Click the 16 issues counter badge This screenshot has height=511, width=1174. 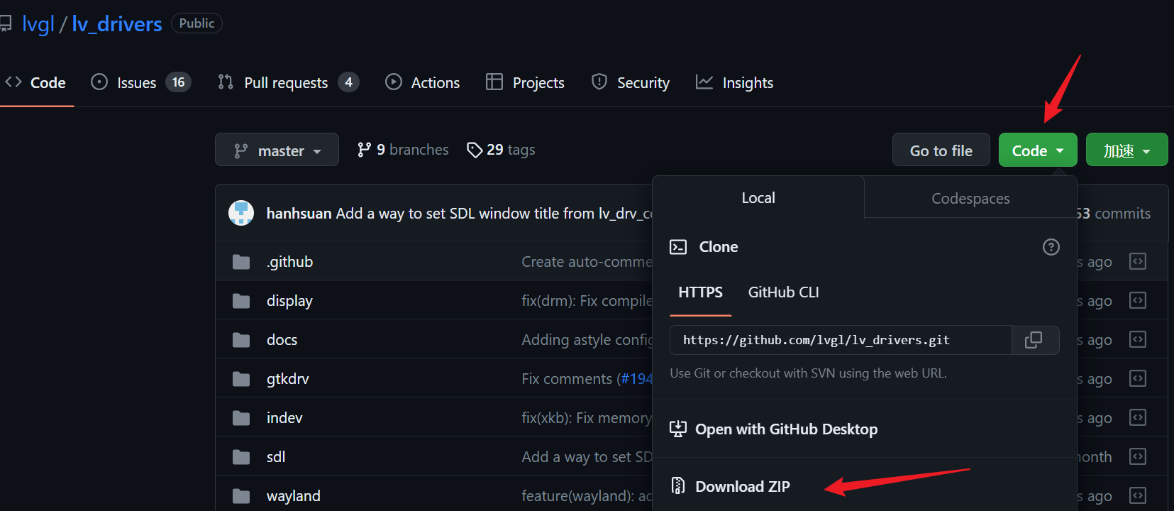click(178, 82)
